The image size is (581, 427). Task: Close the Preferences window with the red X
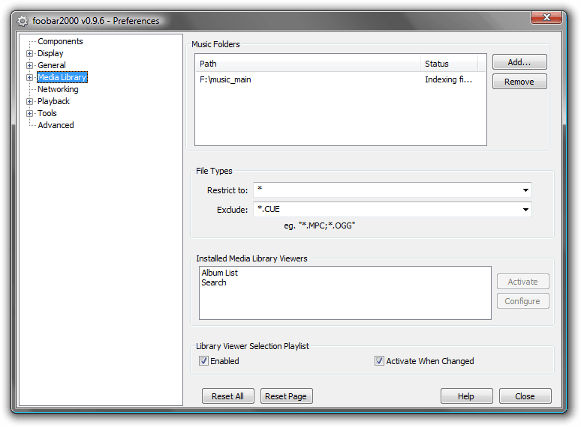pos(546,17)
